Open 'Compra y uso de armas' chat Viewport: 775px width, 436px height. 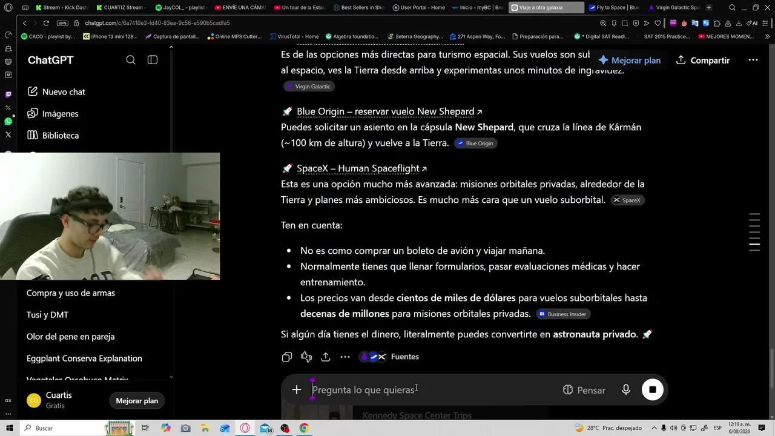coord(71,293)
